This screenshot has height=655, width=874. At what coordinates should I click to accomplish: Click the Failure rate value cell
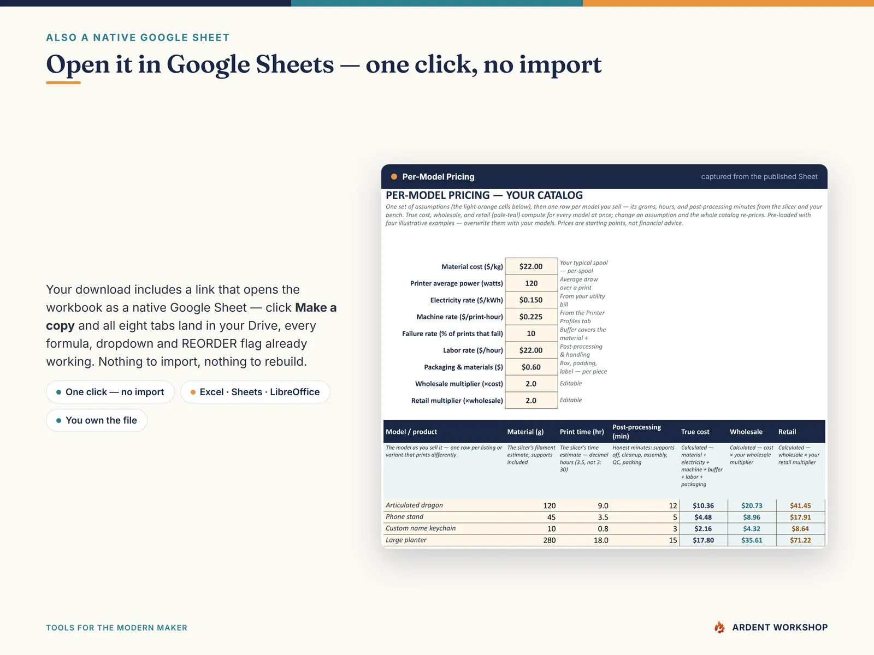531,334
